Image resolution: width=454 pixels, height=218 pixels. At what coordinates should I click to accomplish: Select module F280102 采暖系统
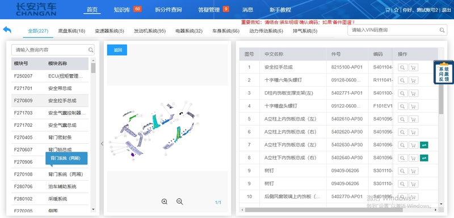click(50, 199)
